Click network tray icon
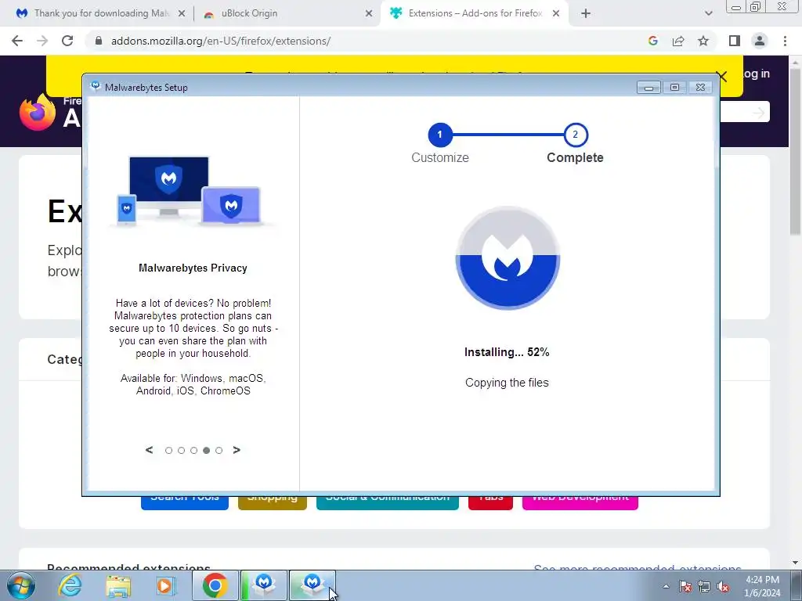Image resolution: width=802 pixels, height=601 pixels. tap(704, 586)
